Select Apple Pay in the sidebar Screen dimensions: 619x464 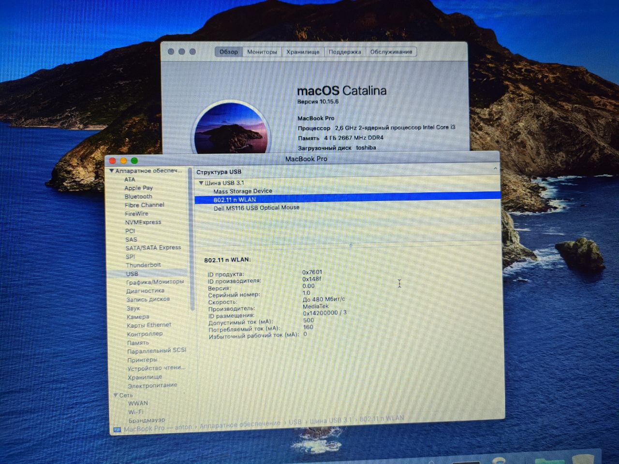(x=138, y=188)
